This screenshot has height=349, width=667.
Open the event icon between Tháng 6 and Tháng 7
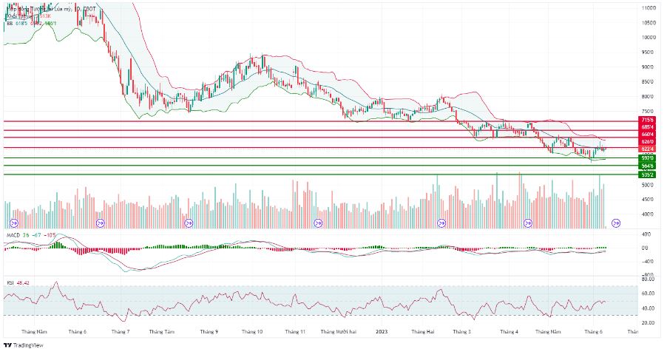pos(101,223)
